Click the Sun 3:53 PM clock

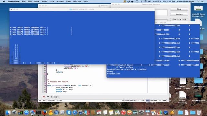pyautogui.click(x=169, y=1)
